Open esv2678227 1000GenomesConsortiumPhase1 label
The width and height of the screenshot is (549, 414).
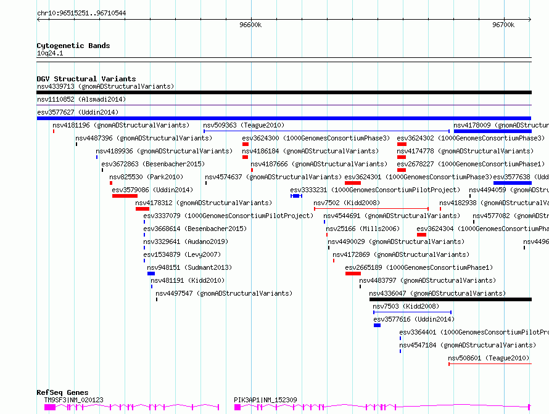click(471, 164)
